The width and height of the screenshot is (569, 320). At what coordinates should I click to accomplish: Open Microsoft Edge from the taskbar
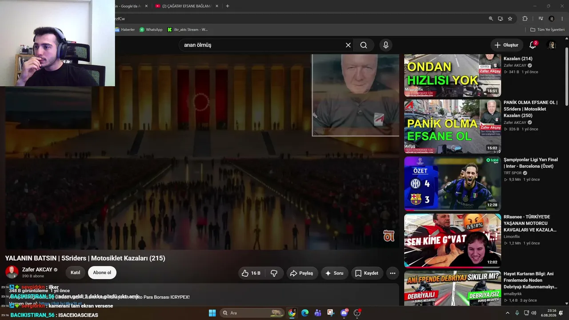305,313
